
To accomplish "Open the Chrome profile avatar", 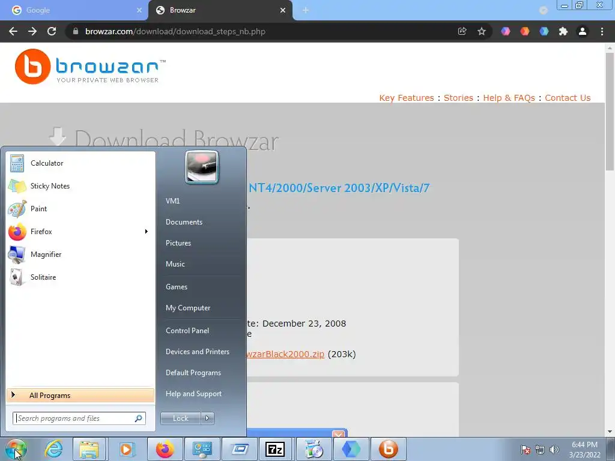I will coord(583,31).
